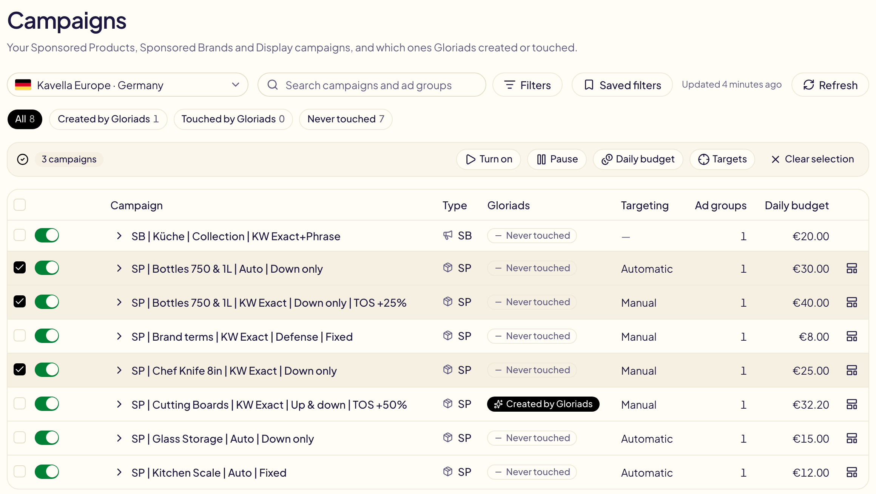Open ad groups icon for Cutting Boards row

pos(852,404)
